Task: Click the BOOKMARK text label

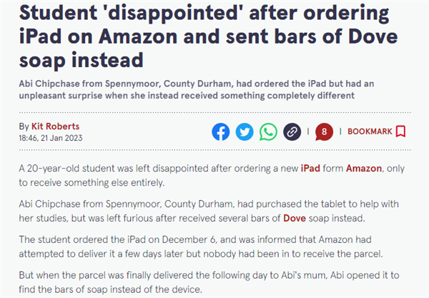Action: tap(370, 131)
